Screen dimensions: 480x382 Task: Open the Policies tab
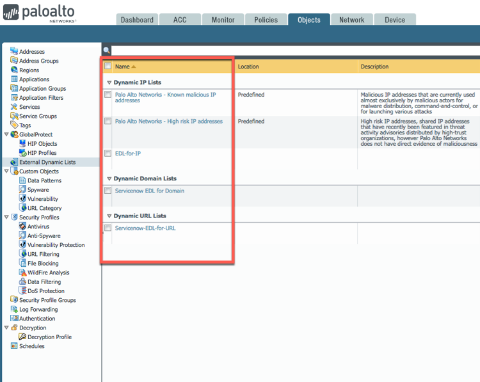[266, 19]
